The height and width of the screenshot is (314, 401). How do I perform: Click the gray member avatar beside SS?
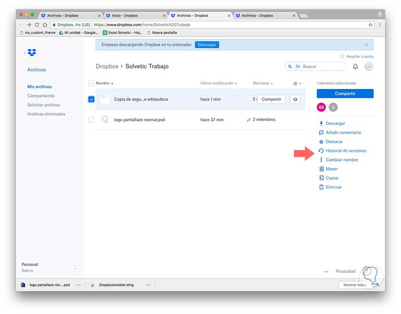333,107
